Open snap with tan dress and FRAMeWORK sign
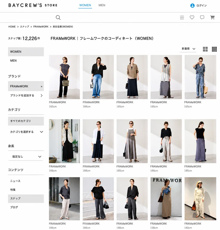This screenshot has height=230, width=220. (x=166, y=199)
